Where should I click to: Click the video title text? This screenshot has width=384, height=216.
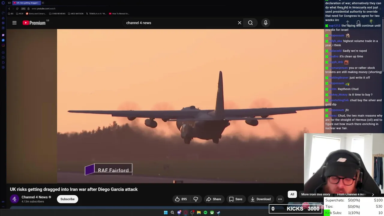[x=74, y=189]
